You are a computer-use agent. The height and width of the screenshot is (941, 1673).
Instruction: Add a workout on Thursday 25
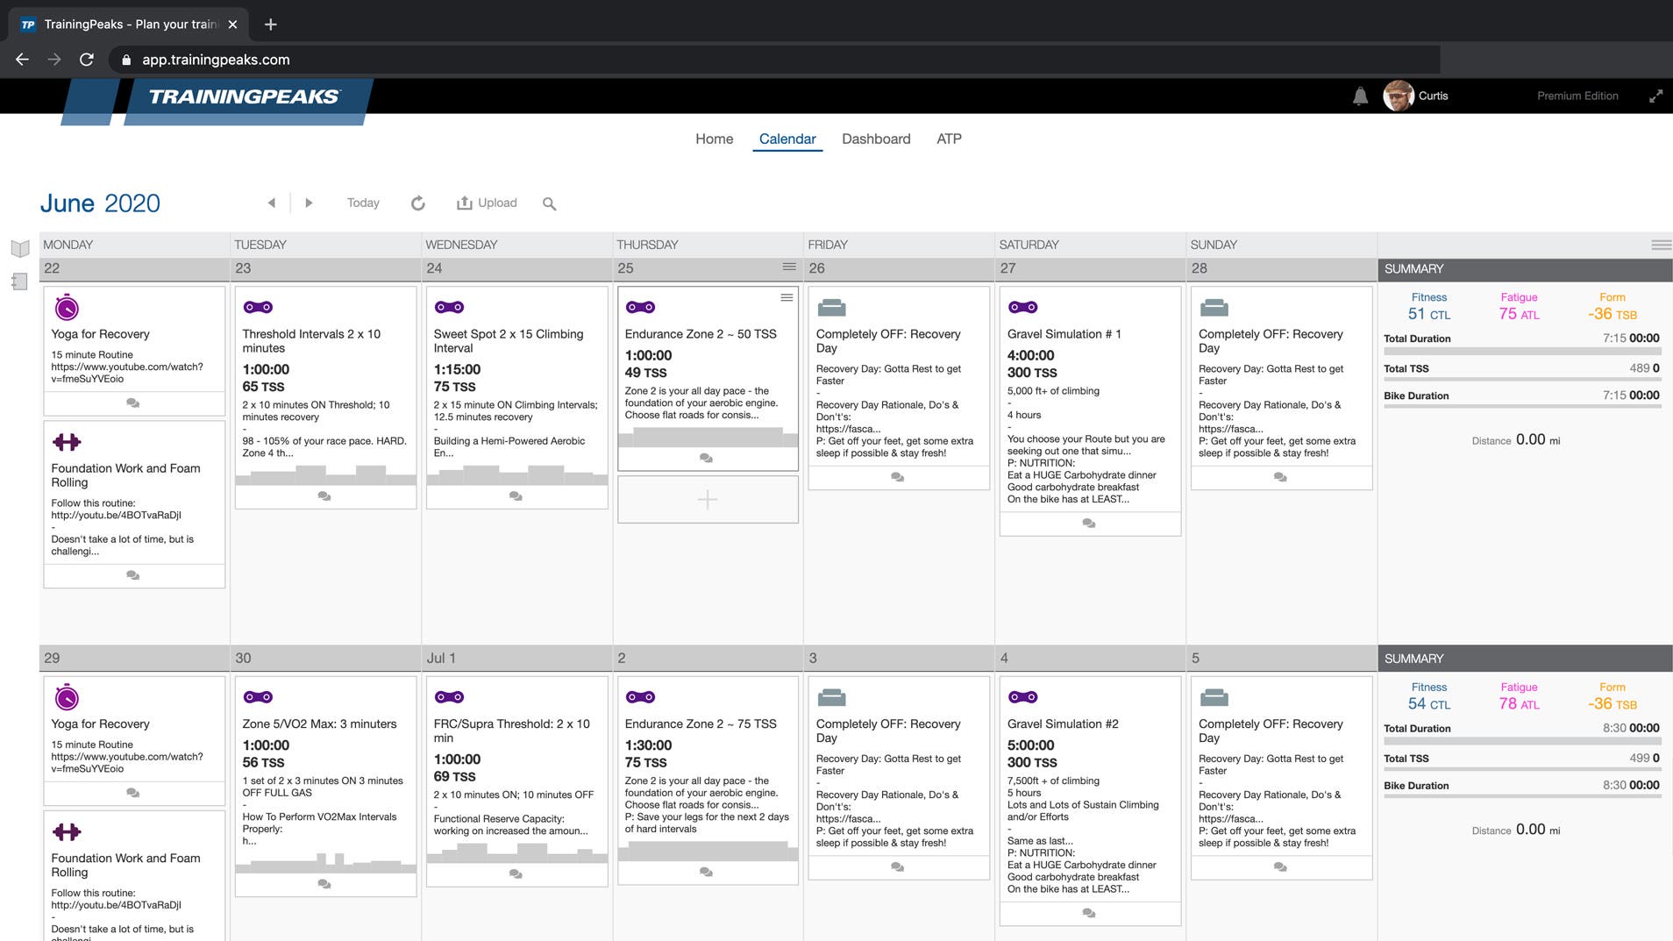pos(708,500)
